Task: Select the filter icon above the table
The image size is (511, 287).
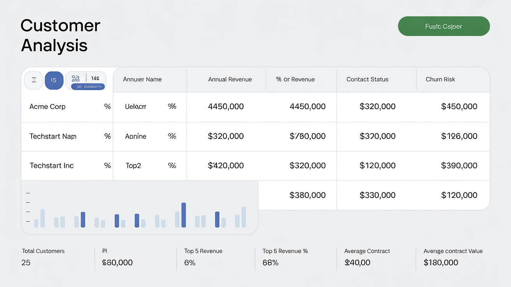Action: (34, 80)
